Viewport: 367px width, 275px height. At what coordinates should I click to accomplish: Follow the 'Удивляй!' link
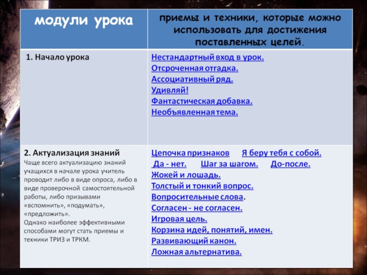[x=170, y=90]
